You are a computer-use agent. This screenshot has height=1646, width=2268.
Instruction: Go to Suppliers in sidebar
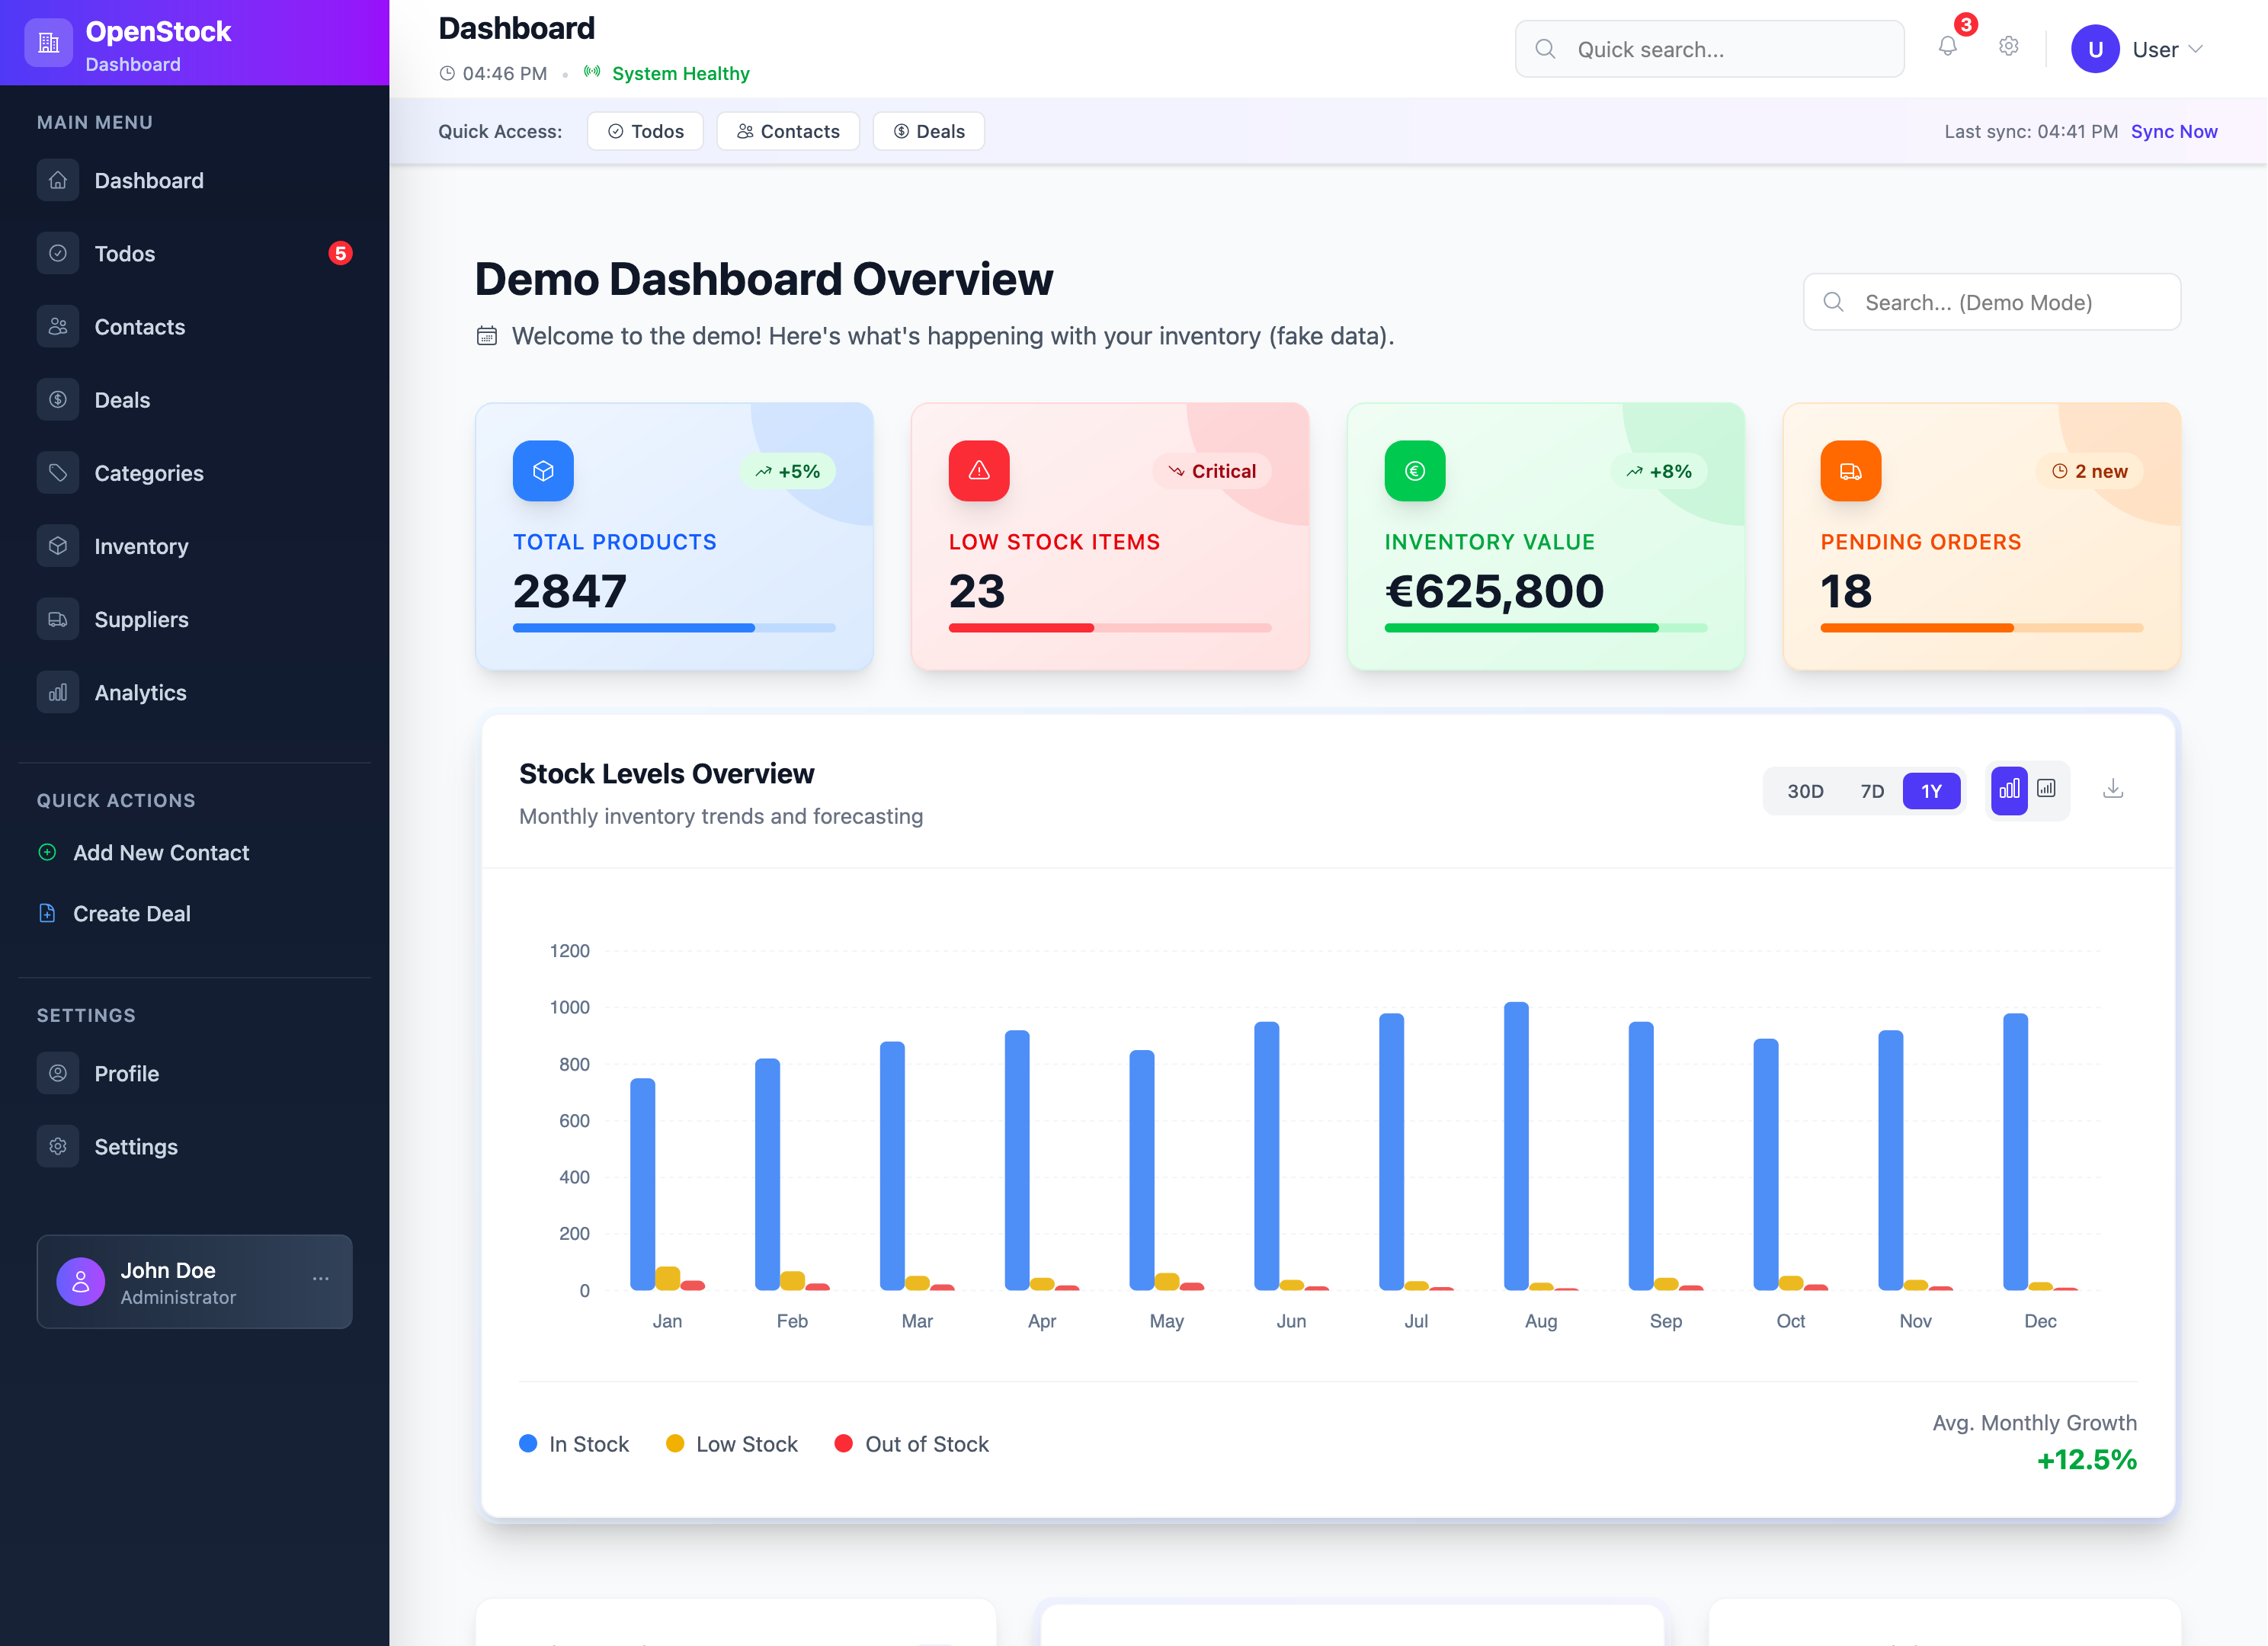click(141, 620)
